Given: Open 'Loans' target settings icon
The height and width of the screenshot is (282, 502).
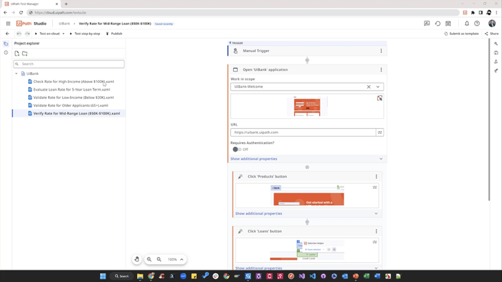Looking at the screenshot, I should 374,242.
